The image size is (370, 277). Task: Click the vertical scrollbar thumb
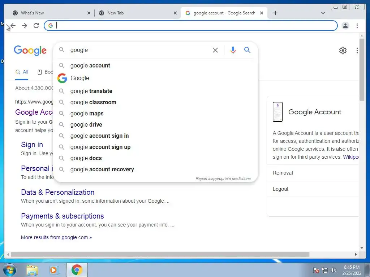(362, 70)
